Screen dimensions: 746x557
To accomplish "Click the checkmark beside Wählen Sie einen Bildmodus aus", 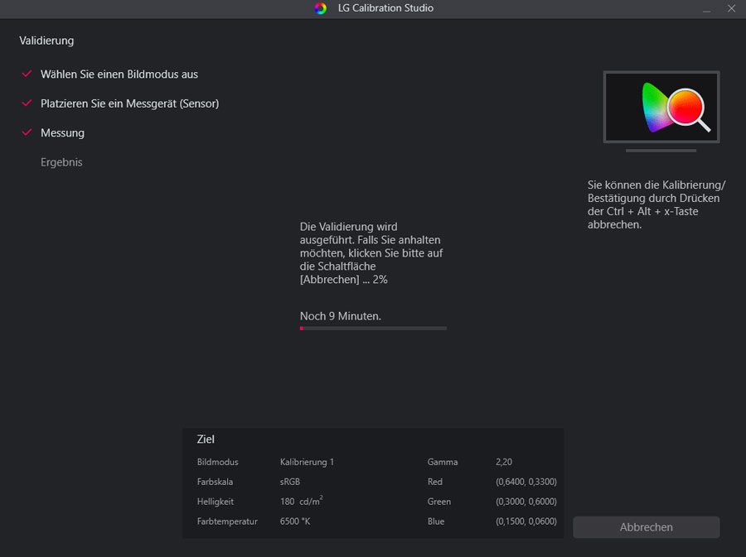I will point(27,74).
